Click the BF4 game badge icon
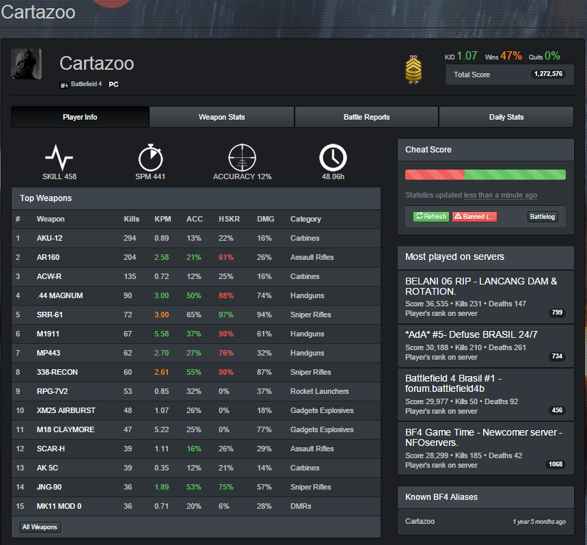 (64, 85)
